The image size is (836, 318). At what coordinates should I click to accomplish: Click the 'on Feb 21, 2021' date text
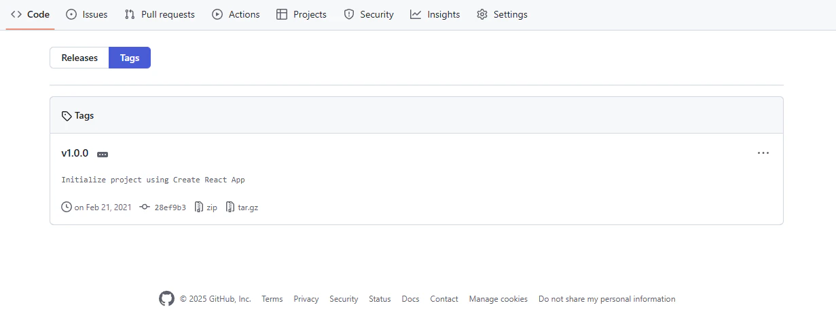[x=103, y=207]
